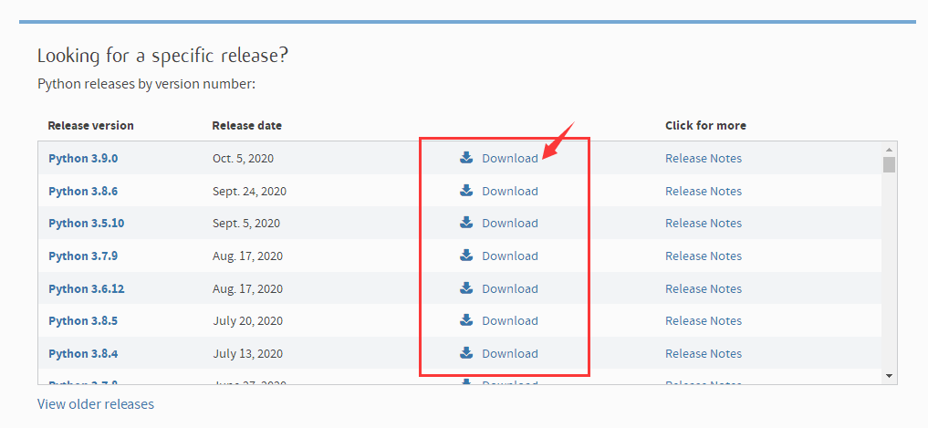Open the Python 3.8.4 release link
This screenshot has height=428, width=928.
[83, 353]
